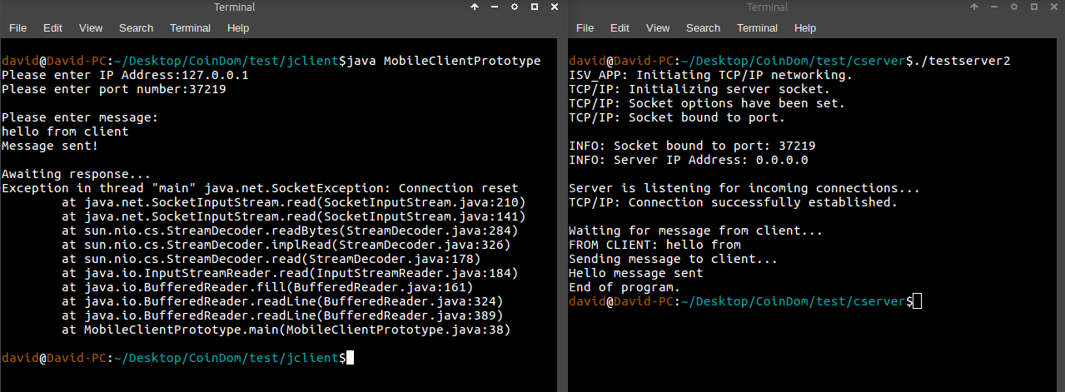Click 'TCP/IP: Socket bound to port.' line
Screen dimensions: 1065x392
pyautogui.click(x=677, y=117)
